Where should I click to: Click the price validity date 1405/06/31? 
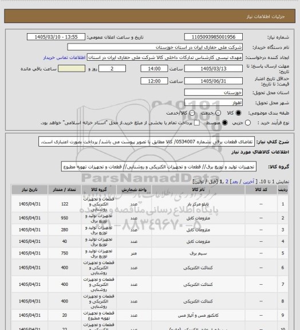[214, 81]
